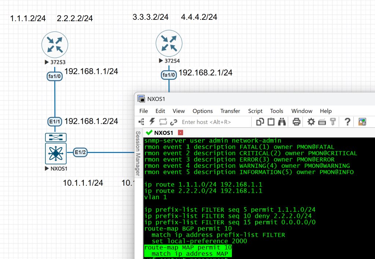This screenshot has height=259, width=375.
Task: Click the keymap editor keyboard icon
Action: 322,122
